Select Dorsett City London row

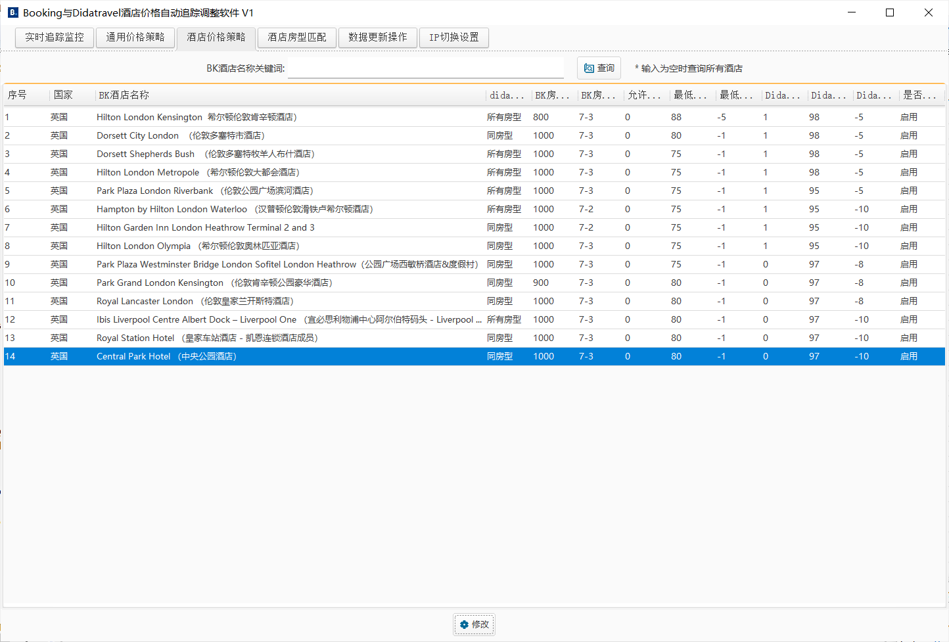point(474,135)
